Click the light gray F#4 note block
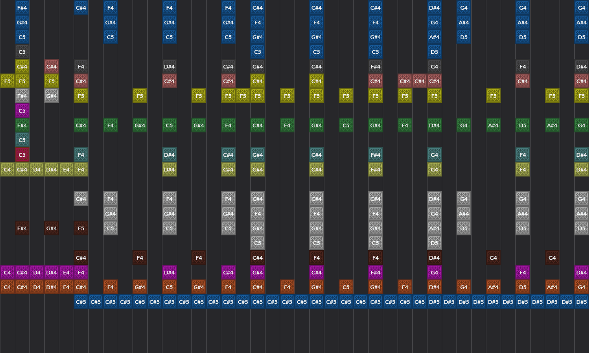 point(22,96)
